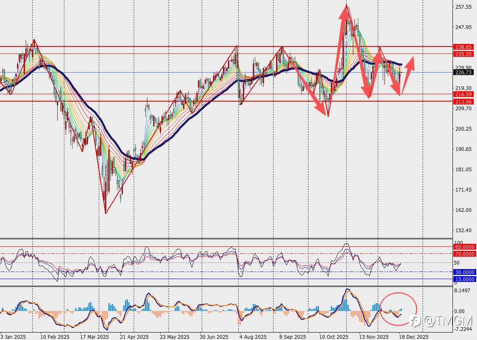
Task: Click the 257.55 price axis label
Action: (463, 7)
